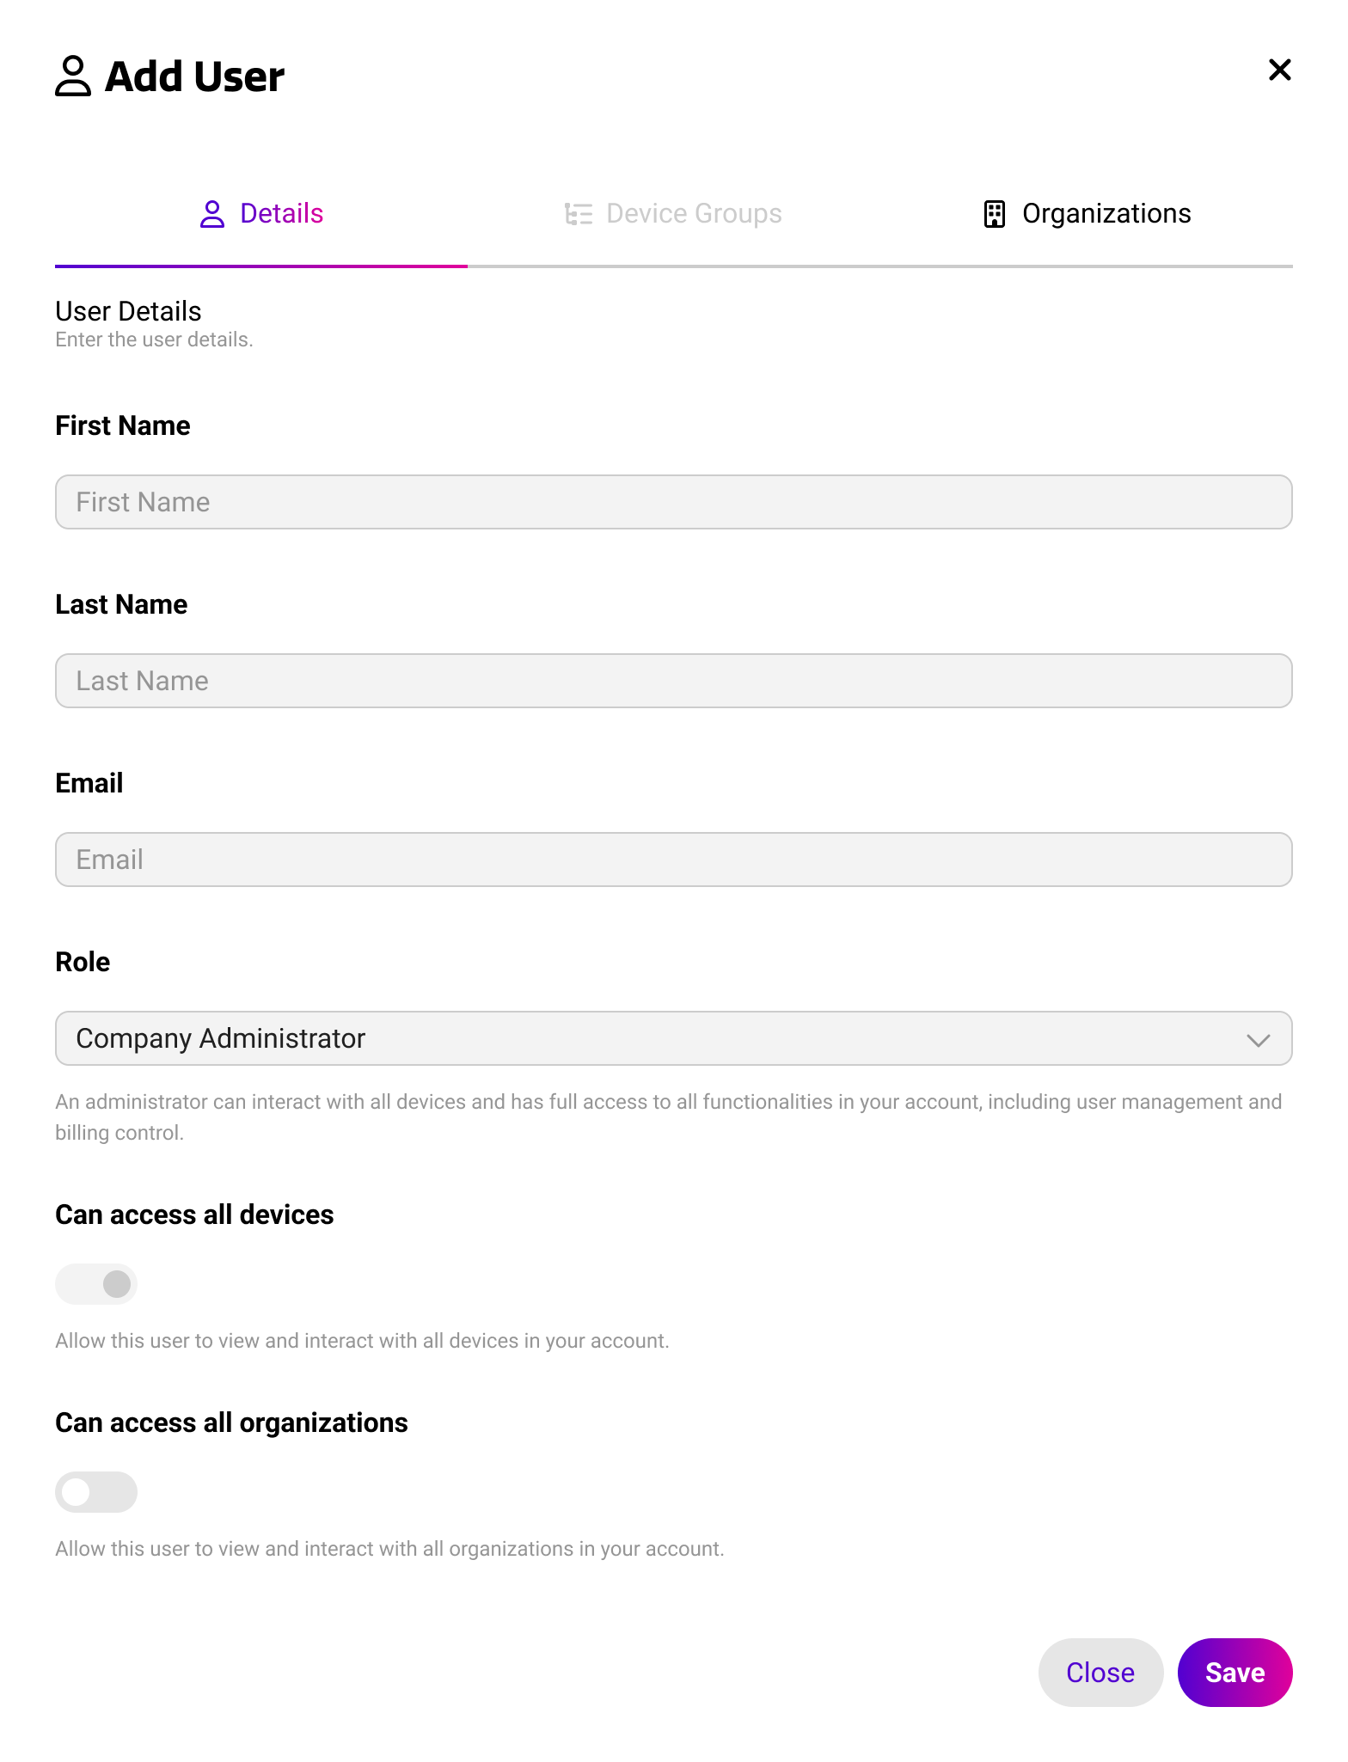Enable Can access all organizations switch

96,1492
